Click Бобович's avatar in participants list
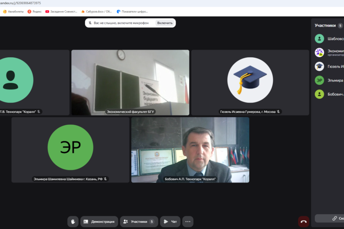 (319, 94)
